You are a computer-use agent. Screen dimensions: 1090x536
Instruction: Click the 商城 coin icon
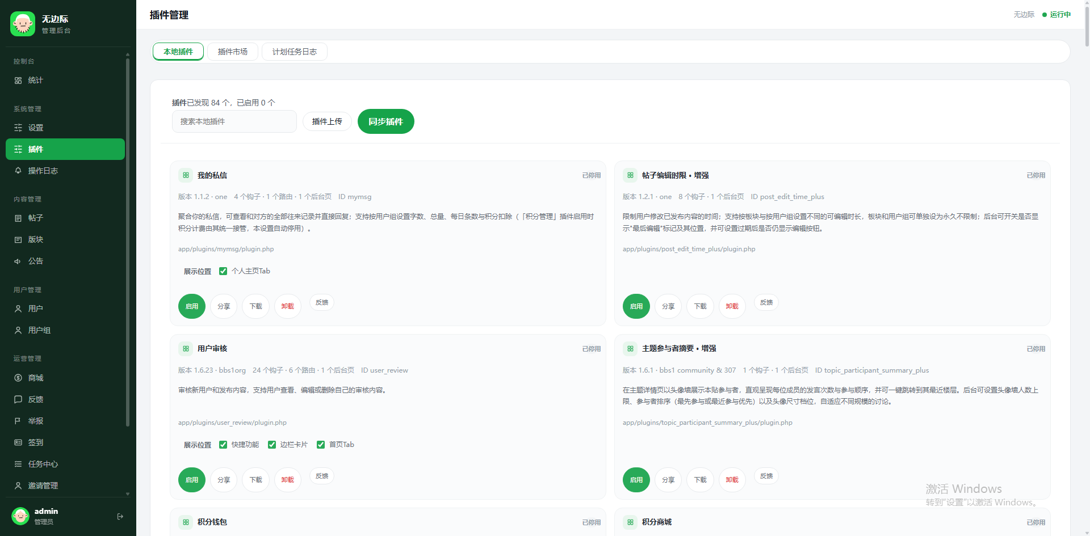tap(18, 378)
